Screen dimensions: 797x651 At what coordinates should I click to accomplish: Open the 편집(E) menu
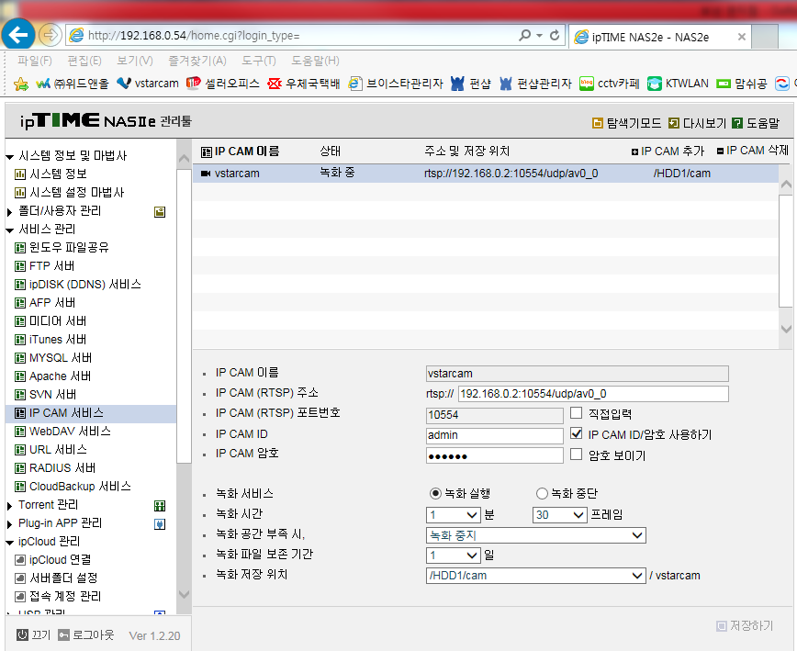(x=84, y=61)
